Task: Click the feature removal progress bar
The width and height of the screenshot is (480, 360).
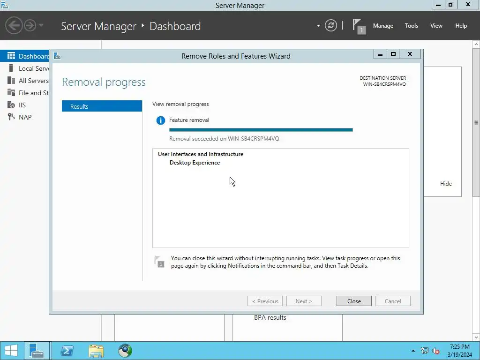Action: [261, 130]
